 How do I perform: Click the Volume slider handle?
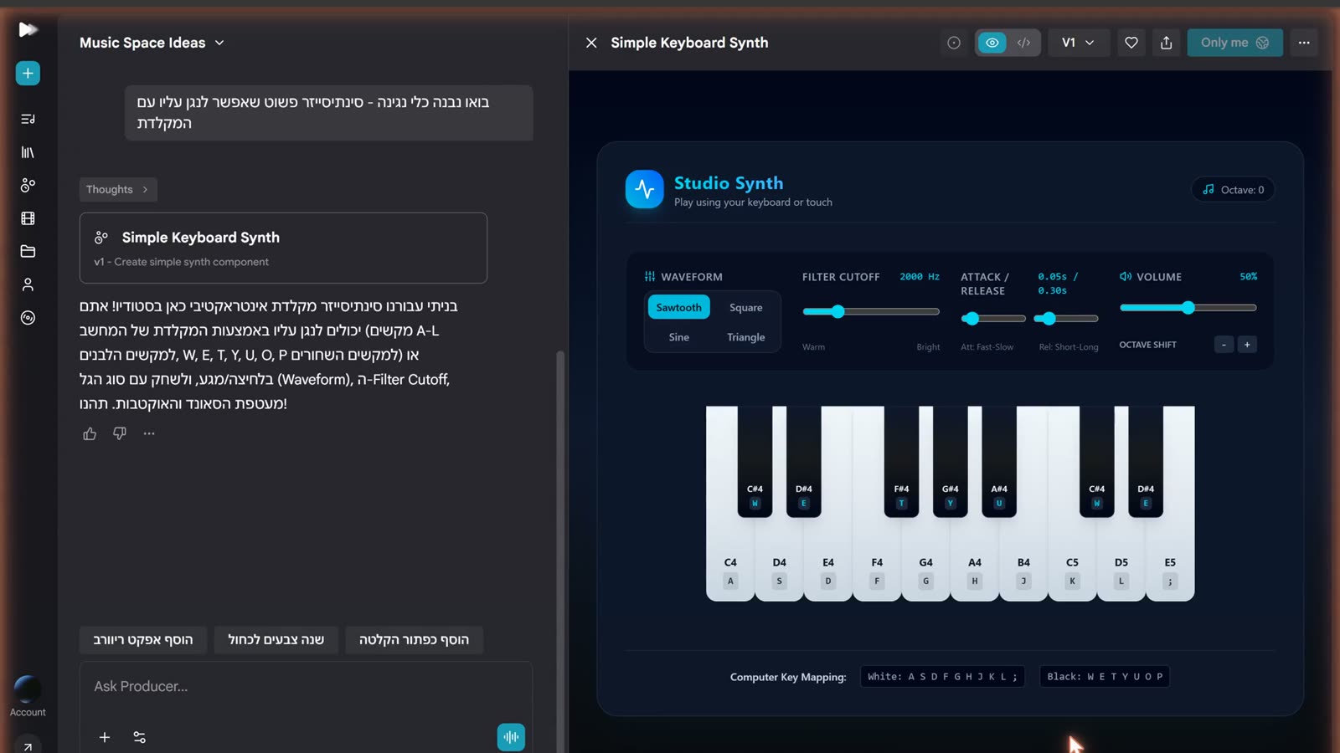pos(1188,308)
